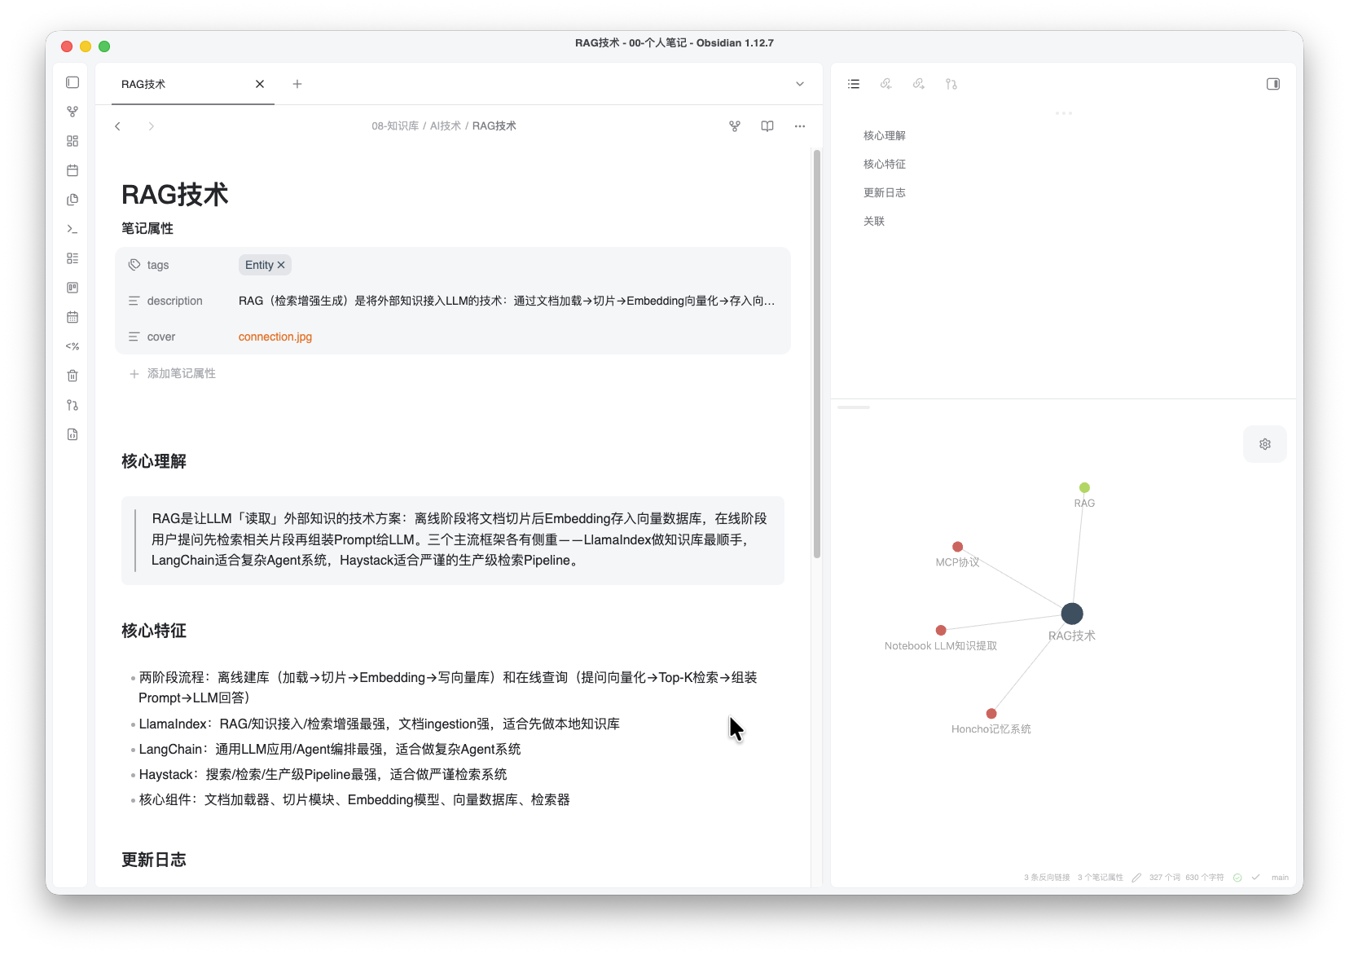The image size is (1349, 955).
Task: Click the right-sidebar panel resize handle dots
Action: 1064,113
